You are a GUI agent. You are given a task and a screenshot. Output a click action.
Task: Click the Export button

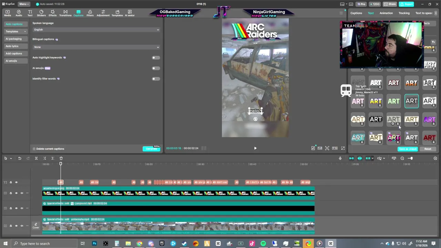coord(407,4)
